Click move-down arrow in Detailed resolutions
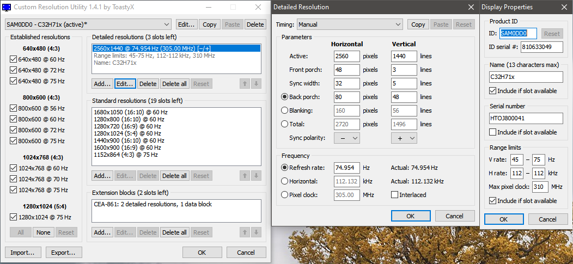The width and height of the screenshot is (573, 264). click(x=257, y=84)
